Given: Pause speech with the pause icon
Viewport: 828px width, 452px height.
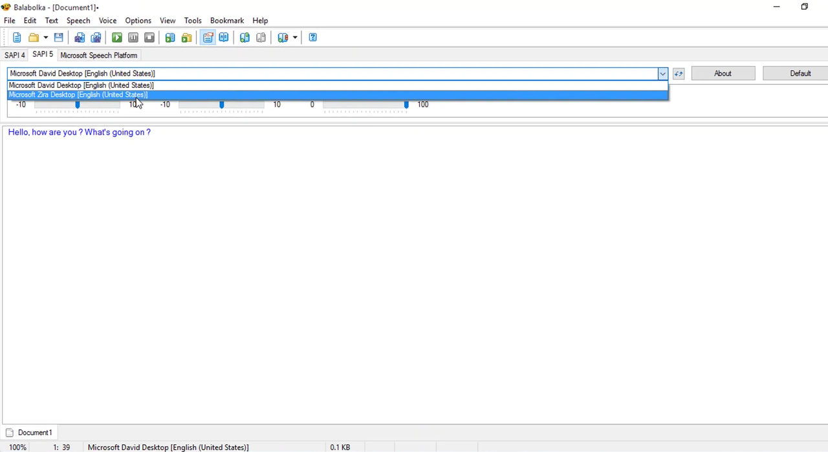Looking at the screenshot, I should click(x=133, y=38).
